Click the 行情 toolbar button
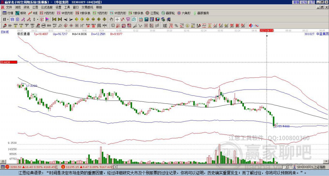The image size is (329, 176). tap(8, 13)
